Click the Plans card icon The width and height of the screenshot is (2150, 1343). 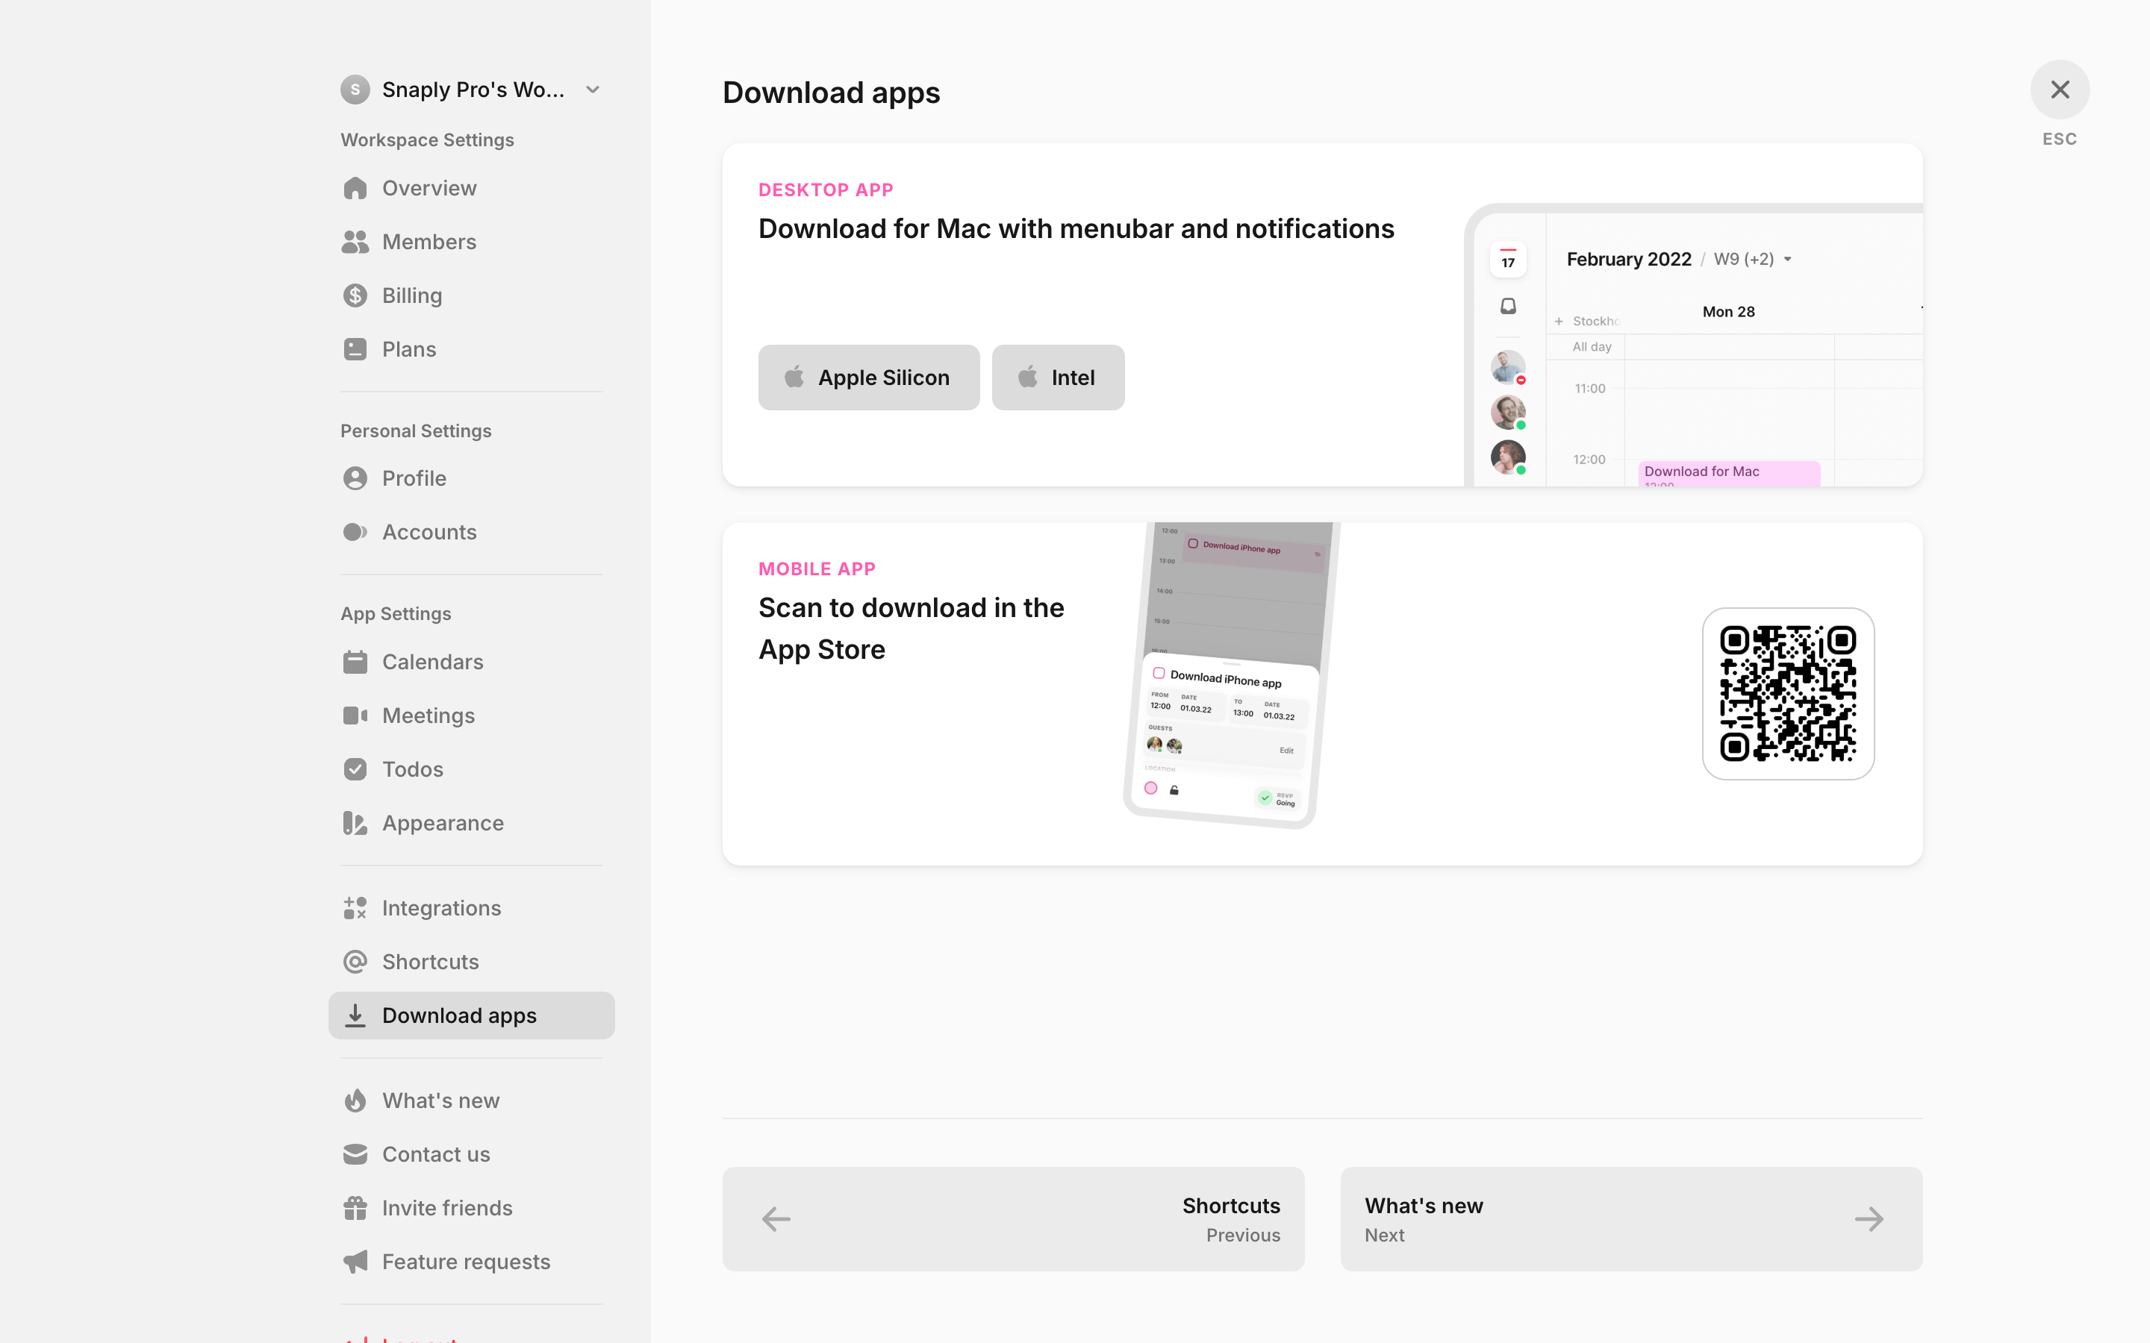pyautogui.click(x=355, y=349)
